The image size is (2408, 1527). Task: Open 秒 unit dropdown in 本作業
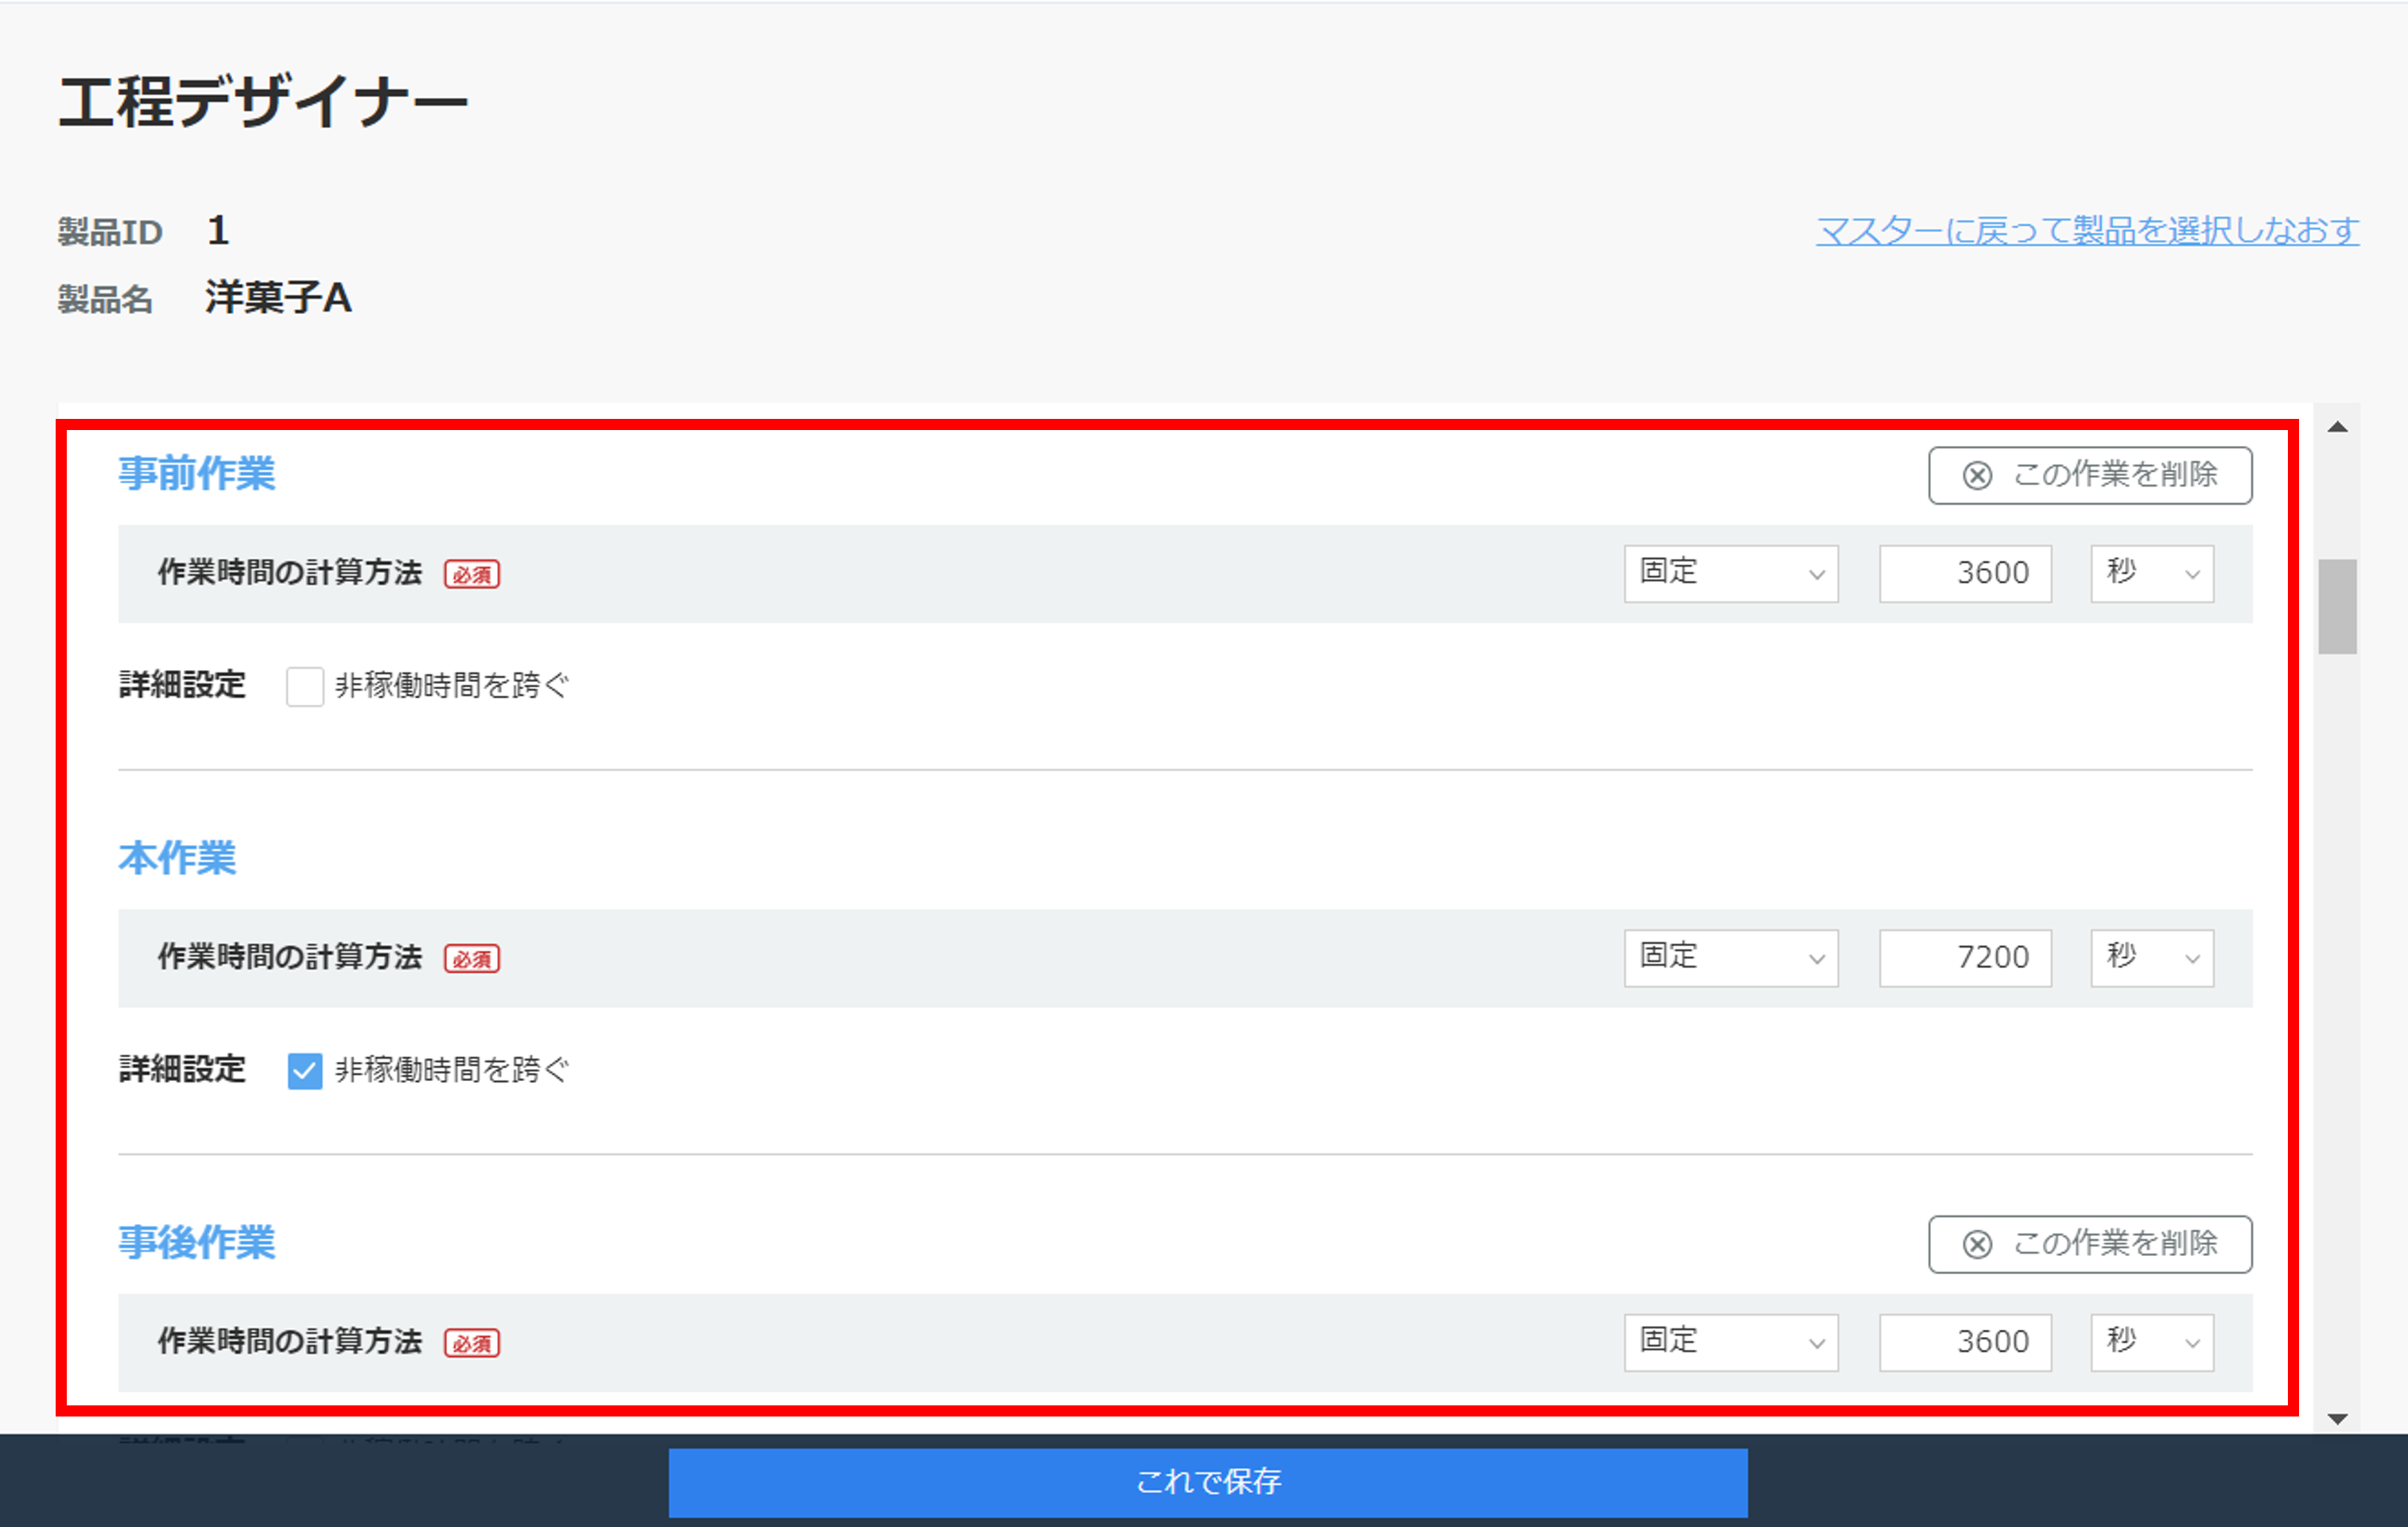coord(2152,959)
